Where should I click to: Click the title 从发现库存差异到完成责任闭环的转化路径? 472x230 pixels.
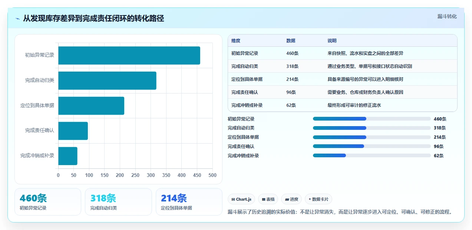pyautogui.click(x=93, y=18)
